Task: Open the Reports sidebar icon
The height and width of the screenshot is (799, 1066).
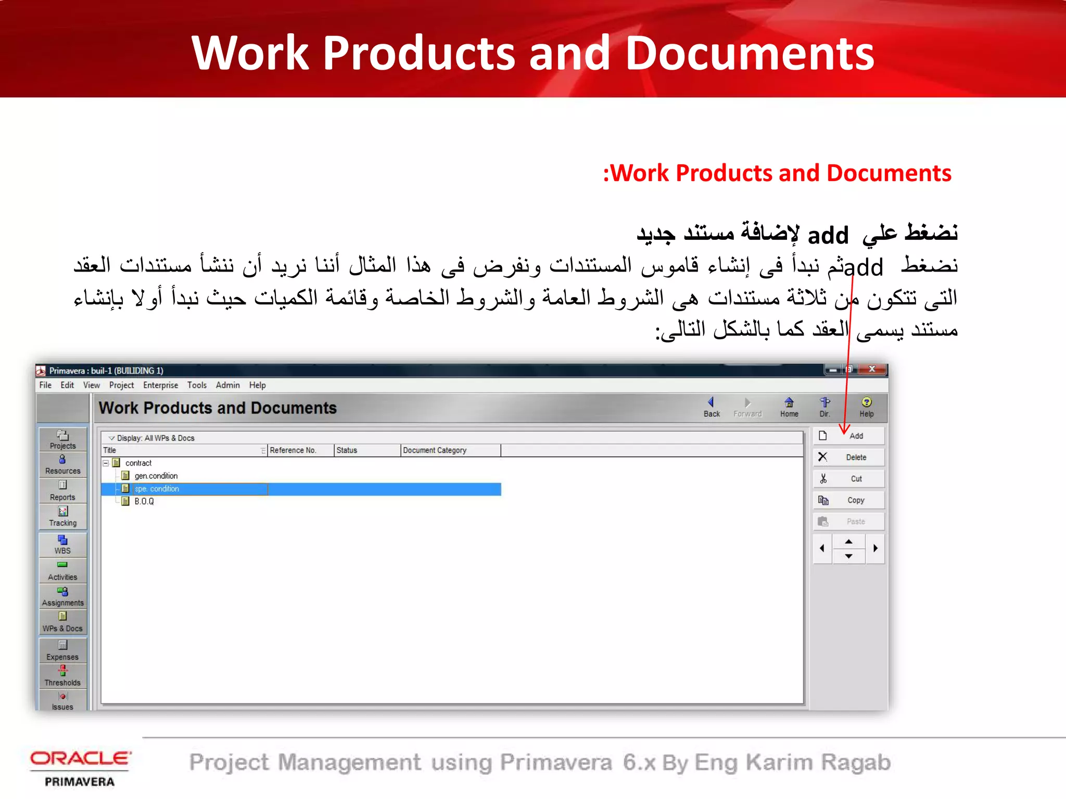Action: [62, 491]
